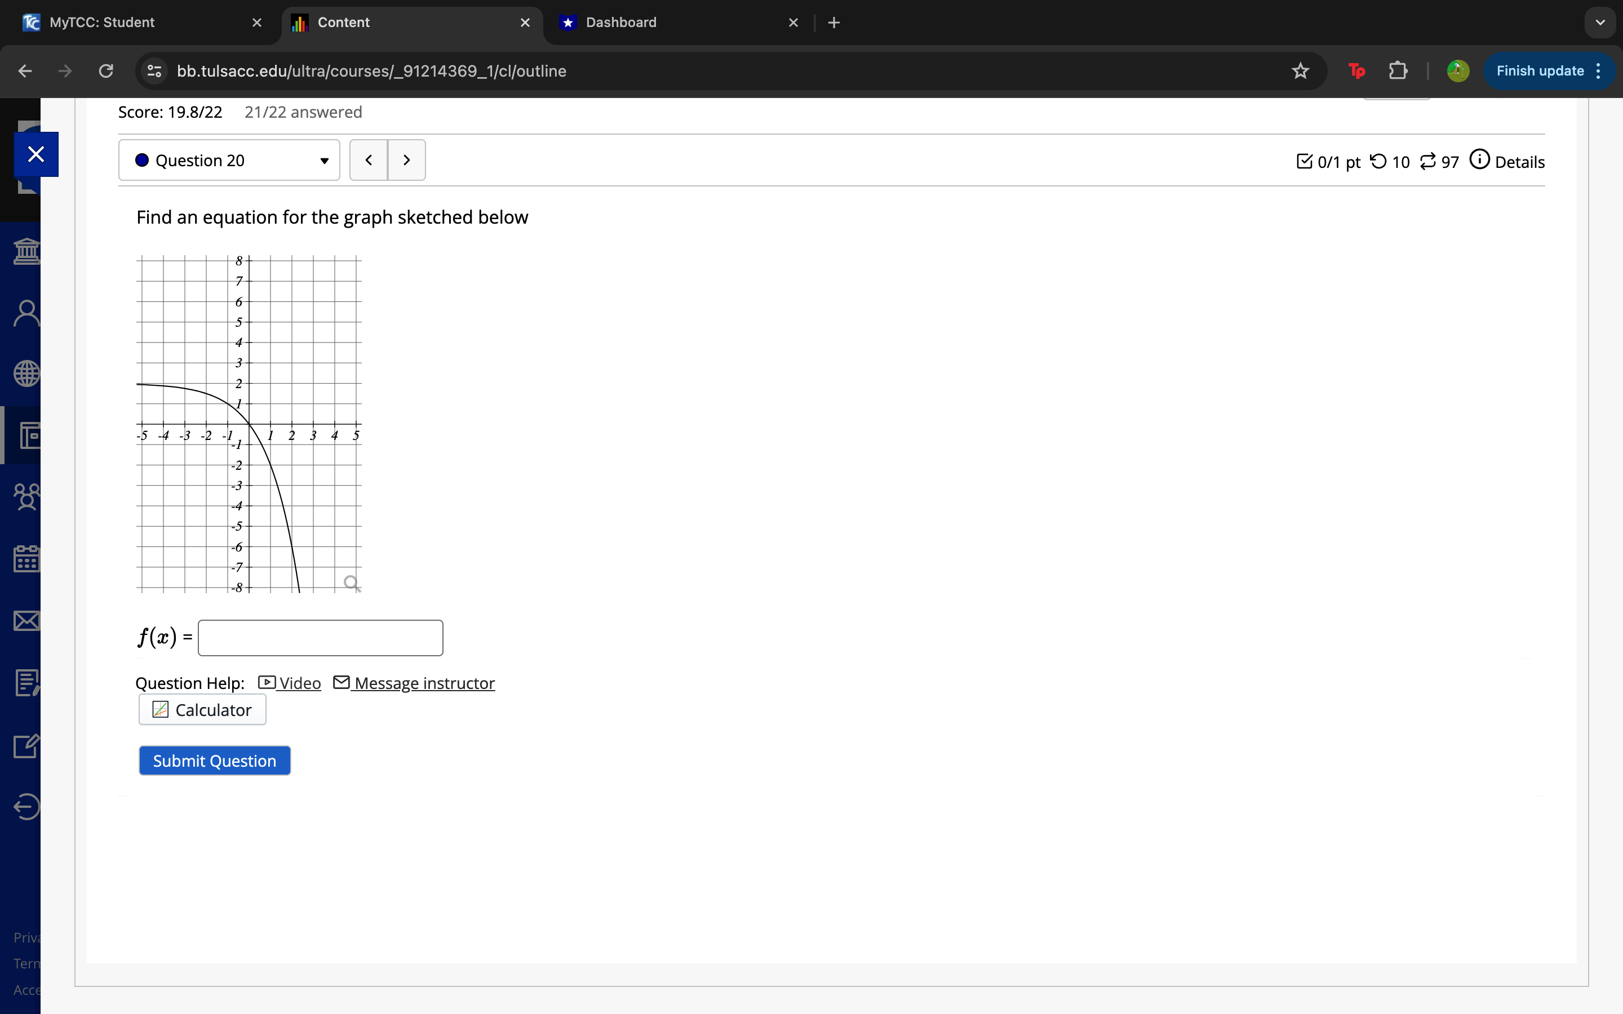
Task: Open Details info for the question
Action: (x=1507, y=162)
